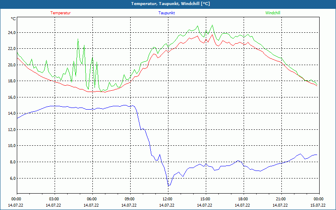The height and width of the screenshot is (210, 336).
Task: Select the red 'Temperatur' legend label
Action: pyautogui.click(x=60, y=13)
